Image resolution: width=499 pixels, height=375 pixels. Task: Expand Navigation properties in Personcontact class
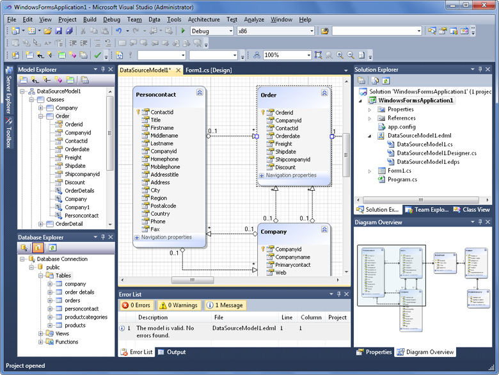(137, 237)
